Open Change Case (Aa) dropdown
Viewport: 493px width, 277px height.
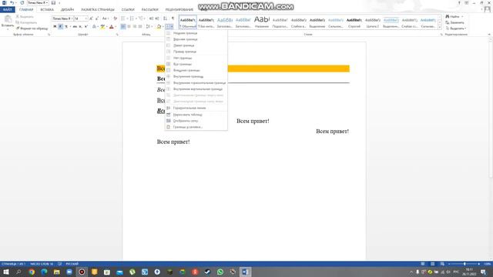click(x=106, y=18)
